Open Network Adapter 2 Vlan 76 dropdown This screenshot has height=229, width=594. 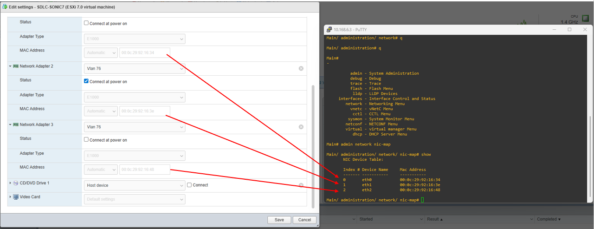click(x=135, y=68)
